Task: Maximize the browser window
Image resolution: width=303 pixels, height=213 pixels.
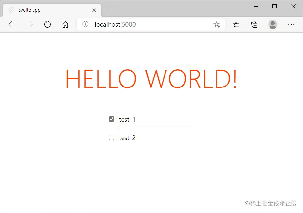Action: click(274, 7)
